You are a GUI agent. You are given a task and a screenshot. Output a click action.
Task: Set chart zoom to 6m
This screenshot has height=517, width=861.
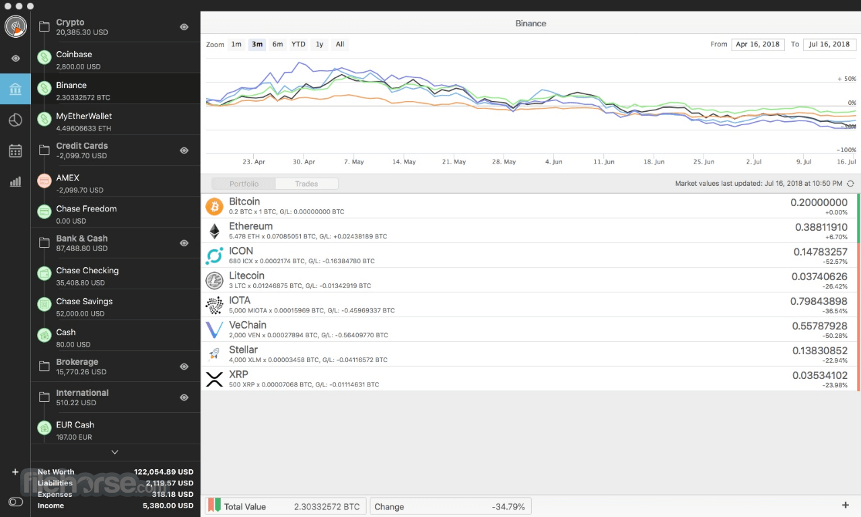click(277, 44)
